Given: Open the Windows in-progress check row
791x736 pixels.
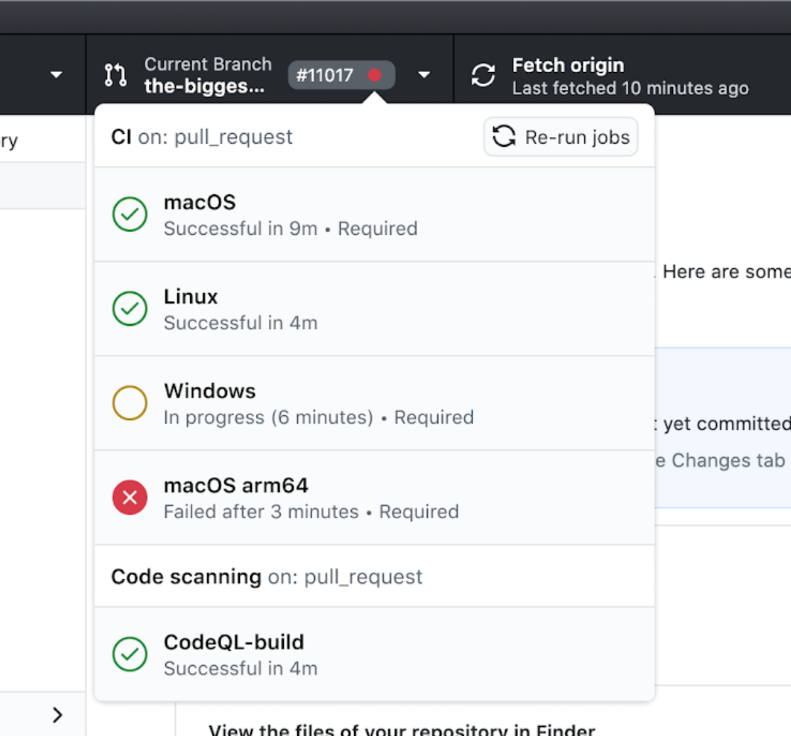Looking at the screenshot, I should [375, 403].
